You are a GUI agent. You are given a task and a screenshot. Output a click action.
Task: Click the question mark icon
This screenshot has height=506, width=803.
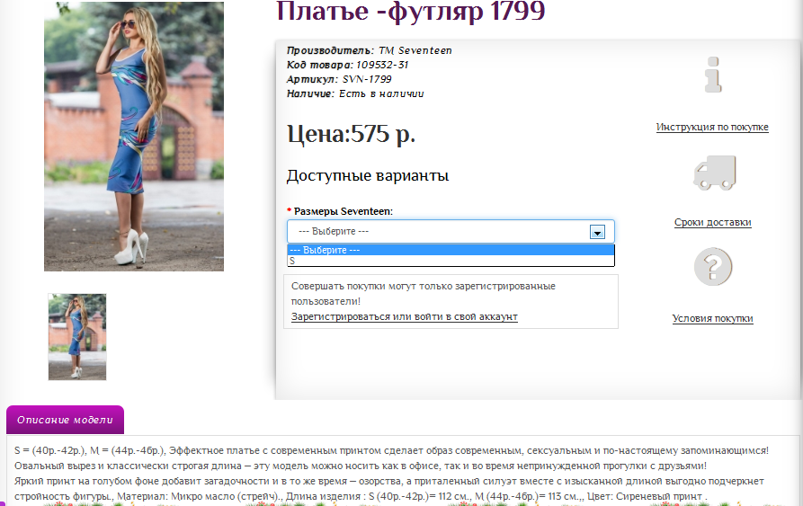[x=713, y=267]
